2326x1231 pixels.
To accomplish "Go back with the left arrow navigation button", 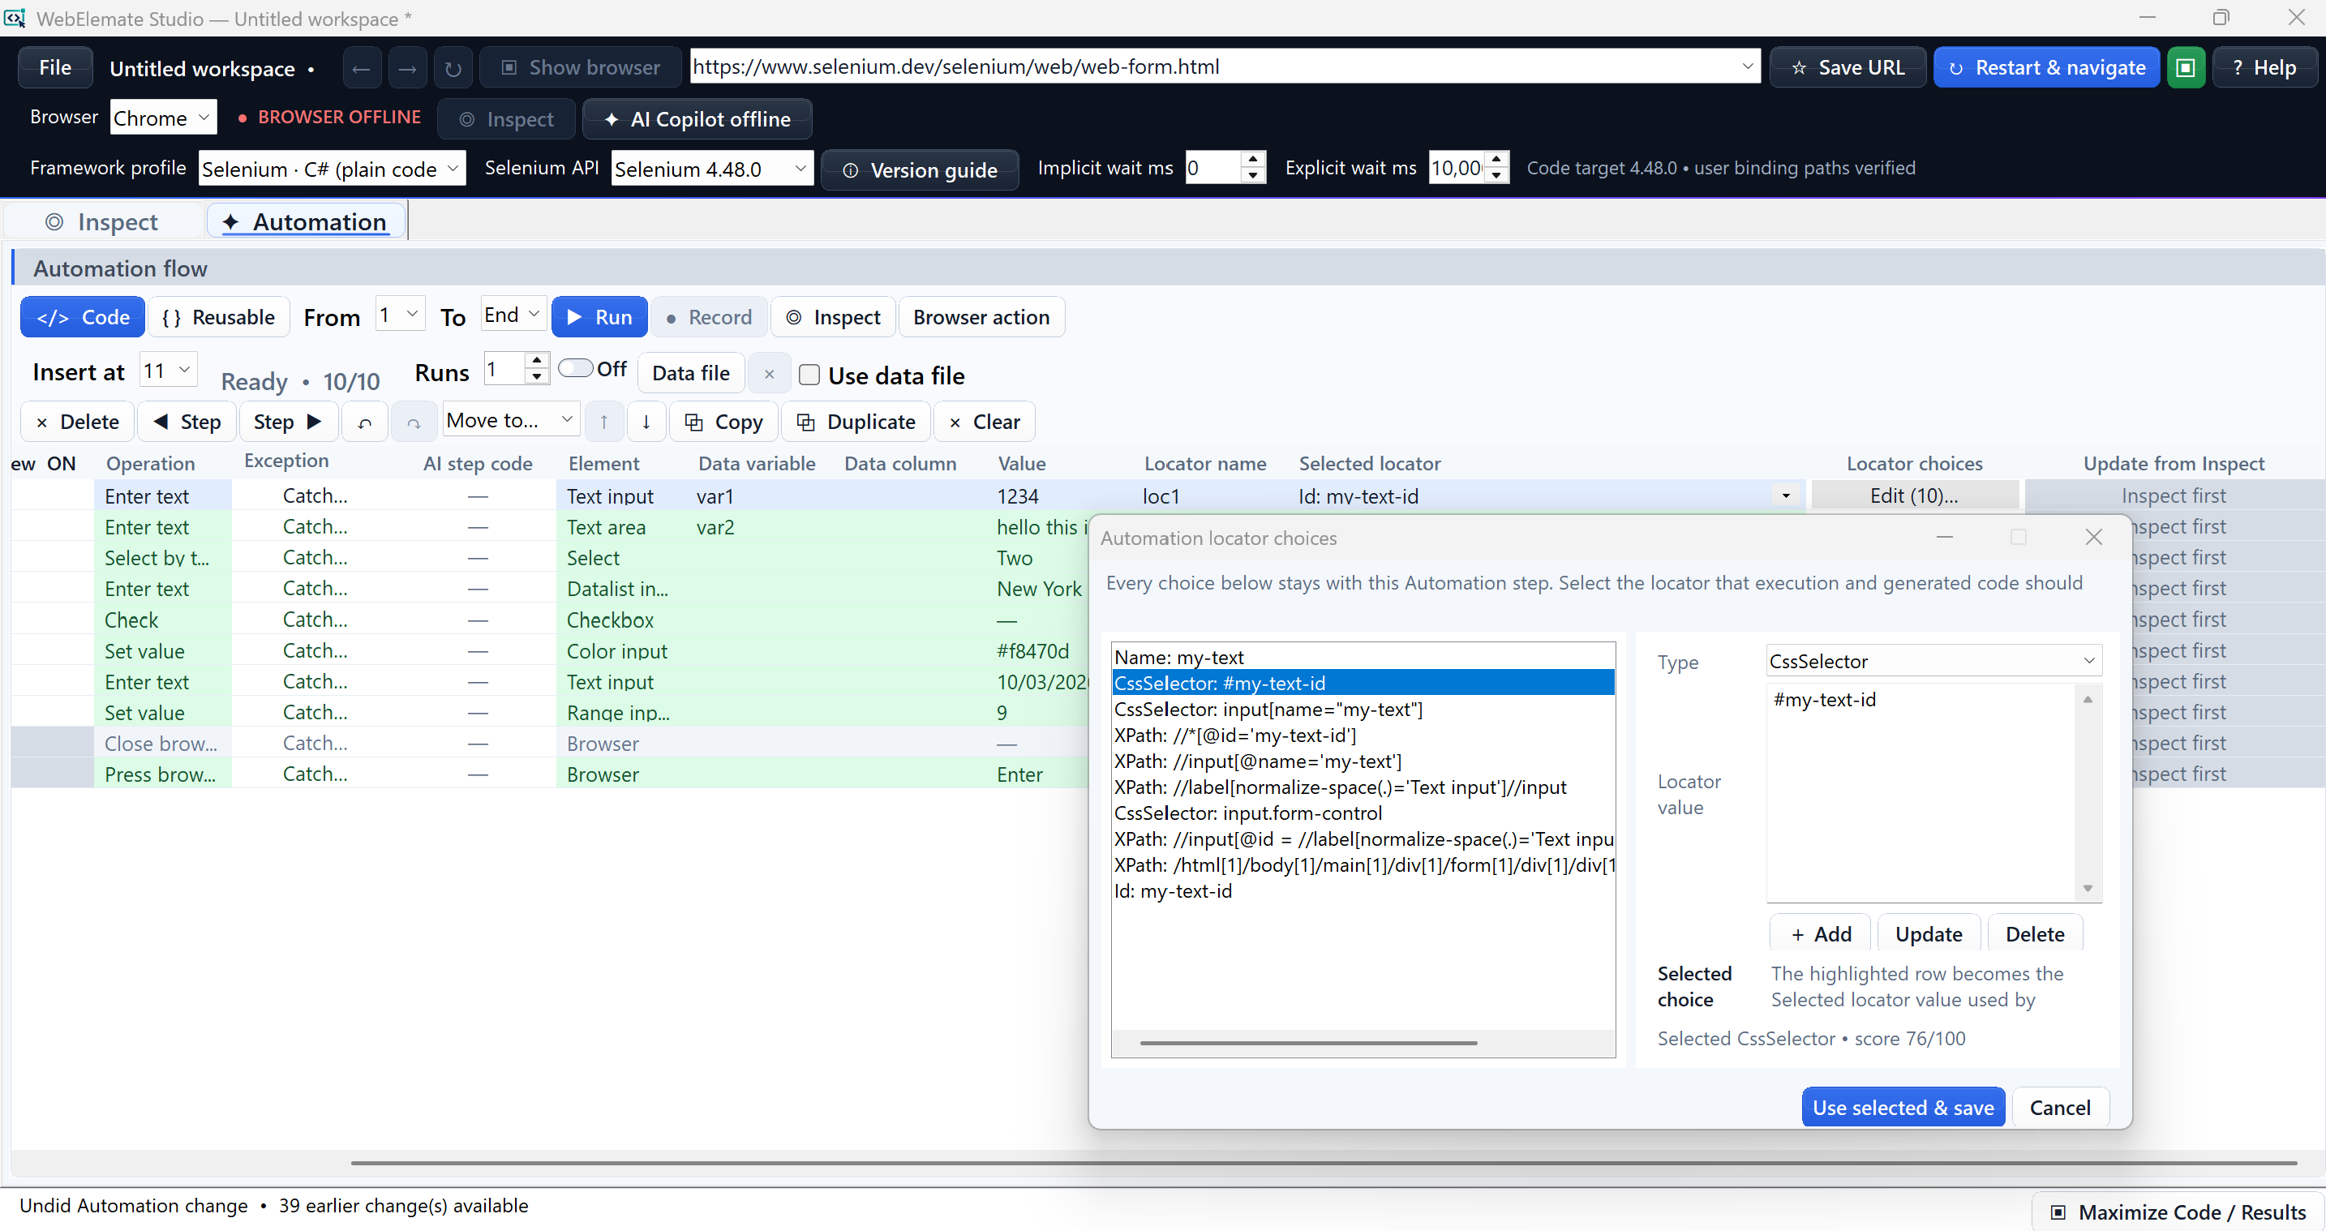I will [x=361, y=68].
